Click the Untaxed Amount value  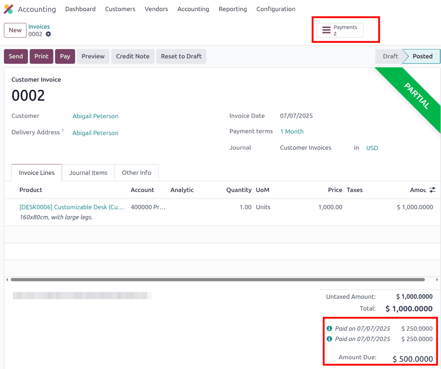(415, 297)
